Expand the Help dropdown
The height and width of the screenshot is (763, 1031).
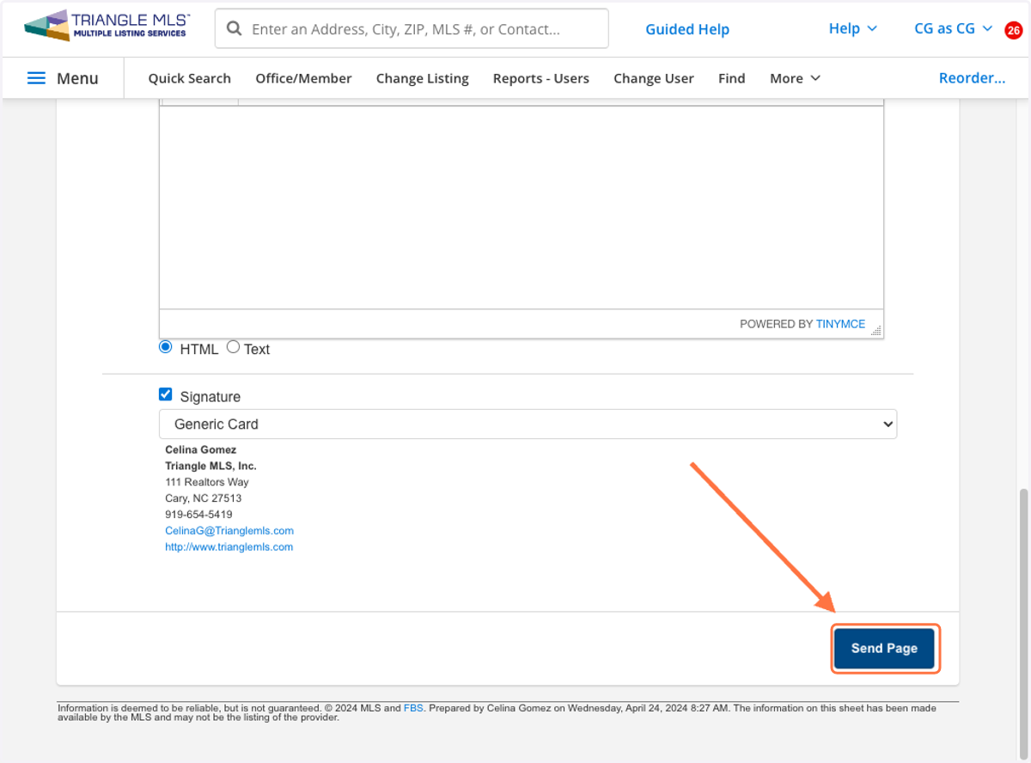coord(852,28)
